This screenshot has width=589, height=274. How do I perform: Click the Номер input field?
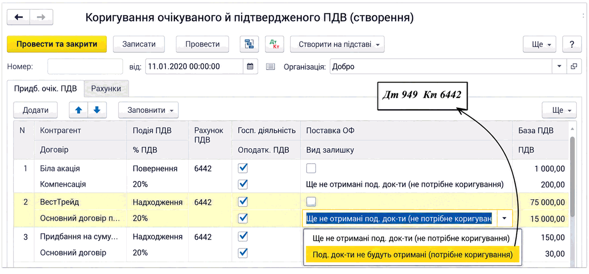pos(85,66)
